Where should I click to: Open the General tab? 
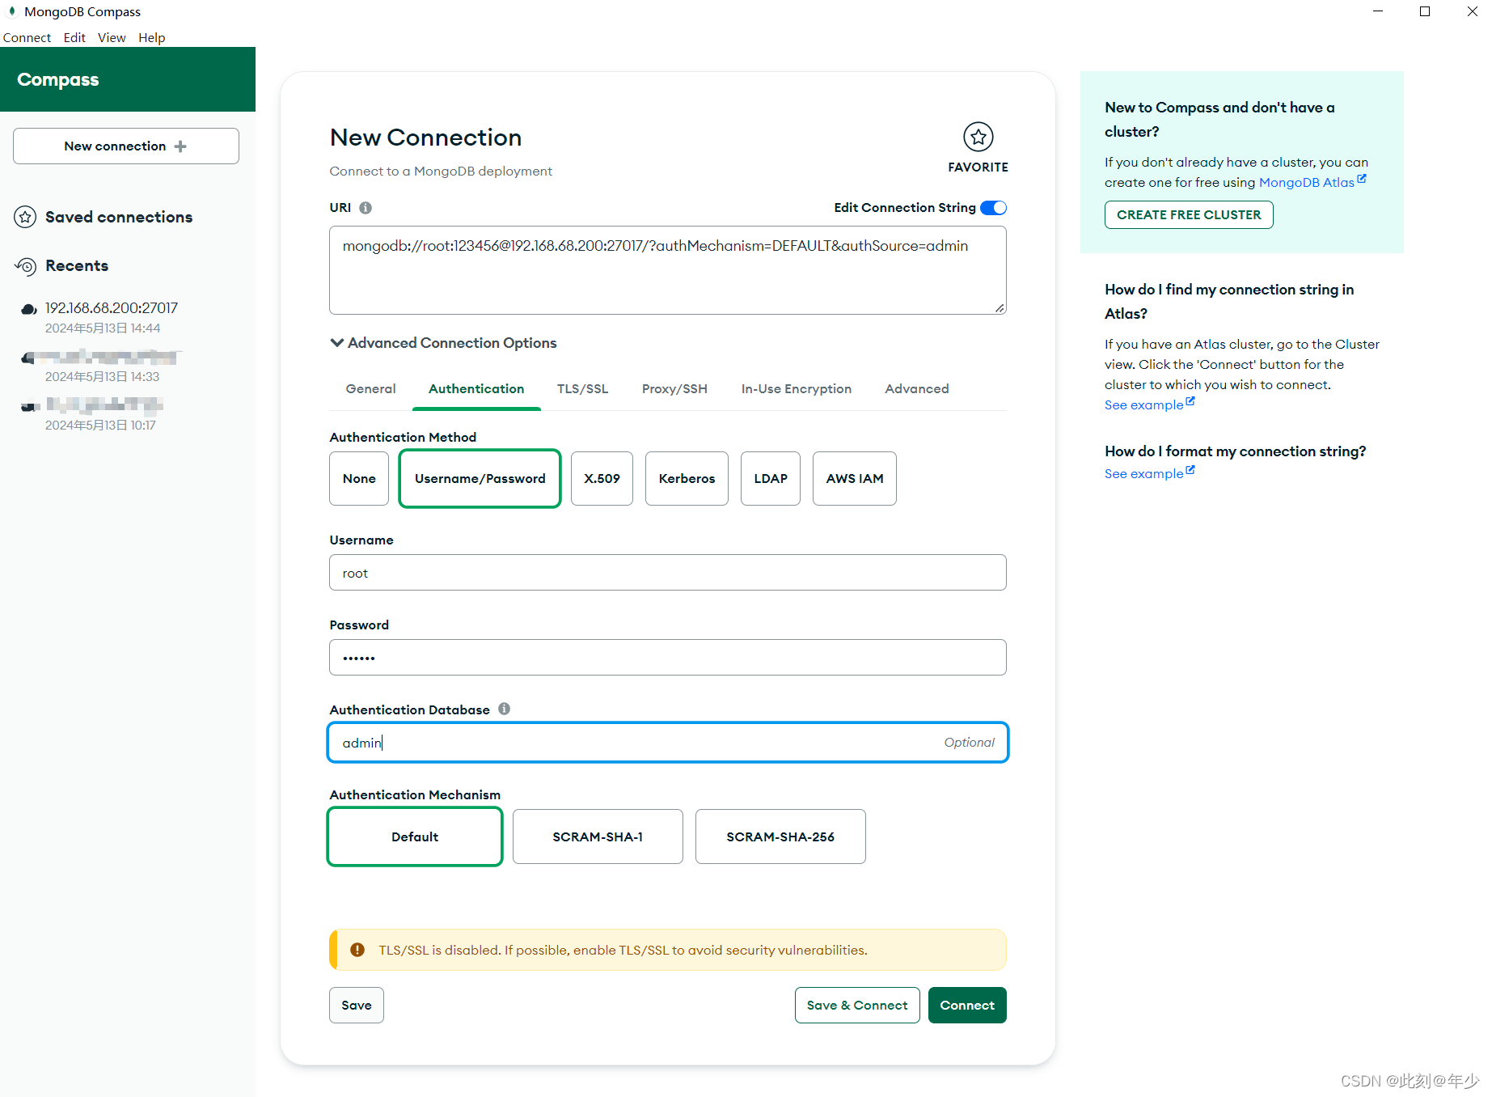pos(370,389)
